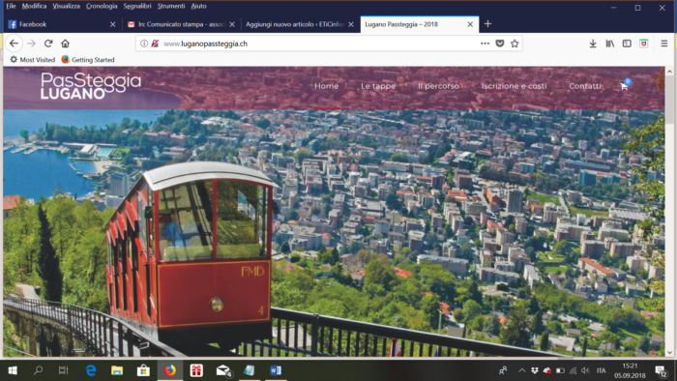677x381 pixels.
Task: Toggle the sidebar view icon
Action: point(627,44)
